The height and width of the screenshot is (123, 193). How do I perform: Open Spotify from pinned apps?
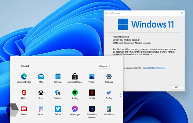(x=75, y=93)
